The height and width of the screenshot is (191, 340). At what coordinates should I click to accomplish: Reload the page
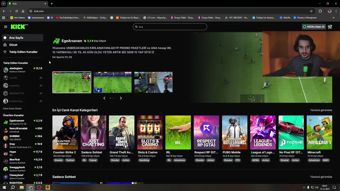point(16,11)
